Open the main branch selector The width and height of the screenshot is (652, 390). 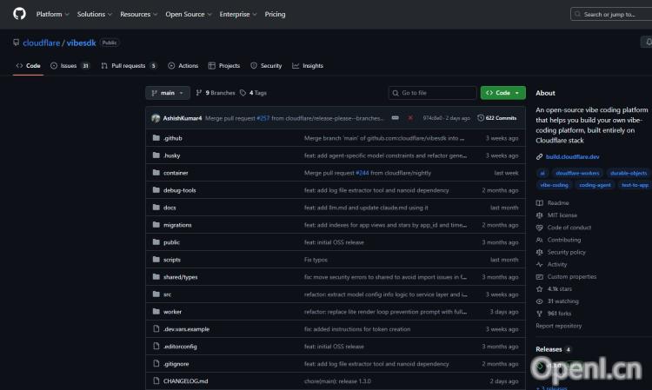(168, 93)
